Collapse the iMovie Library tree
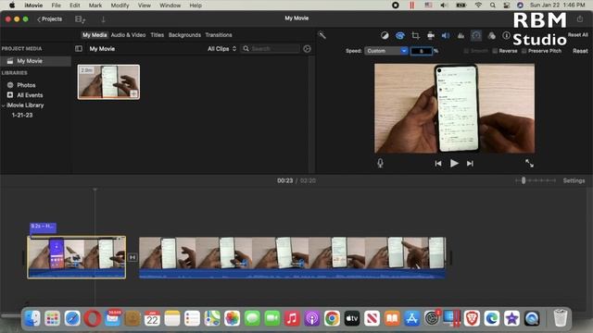Screen dimensions: 593x333 coord(4,105)
